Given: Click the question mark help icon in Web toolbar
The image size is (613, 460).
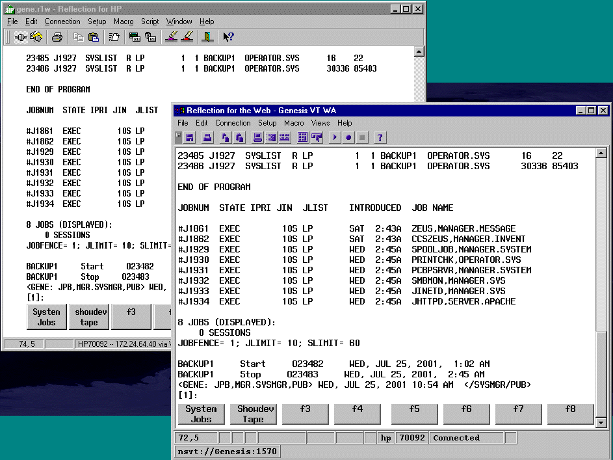Looking at the screenshot, I should [380, 137].
